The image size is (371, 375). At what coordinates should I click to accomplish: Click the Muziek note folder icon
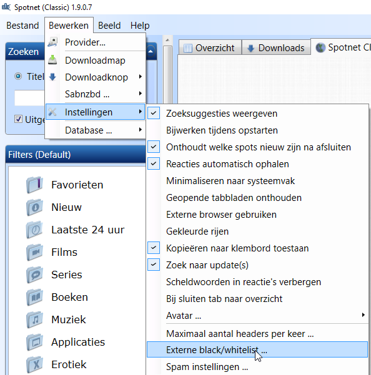coord(35,319)
